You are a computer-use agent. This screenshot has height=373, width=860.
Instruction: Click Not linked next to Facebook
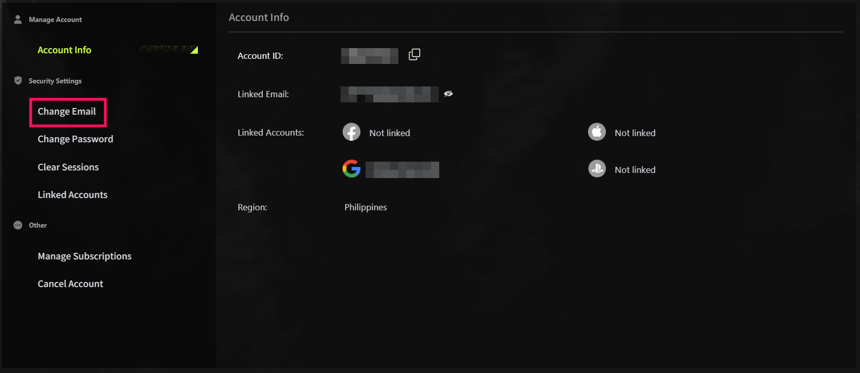[390, 133]
